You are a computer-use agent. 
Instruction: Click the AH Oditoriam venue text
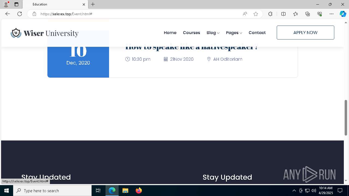[228, 59]
